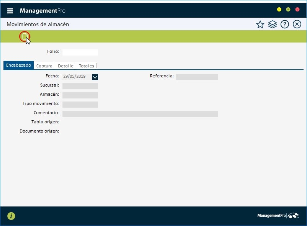Minimize the window with yellow button
This screenshot has width=307, height=226.
point(279,10)
